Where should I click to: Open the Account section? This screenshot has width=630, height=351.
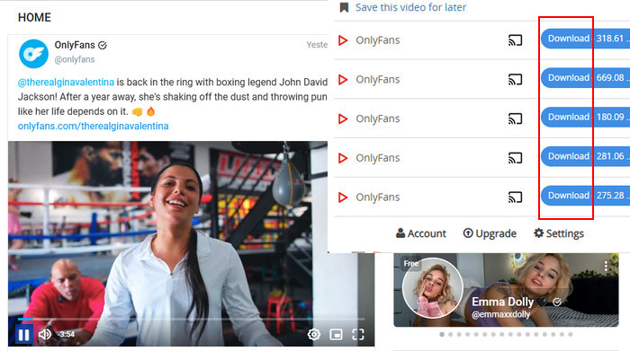420,233
